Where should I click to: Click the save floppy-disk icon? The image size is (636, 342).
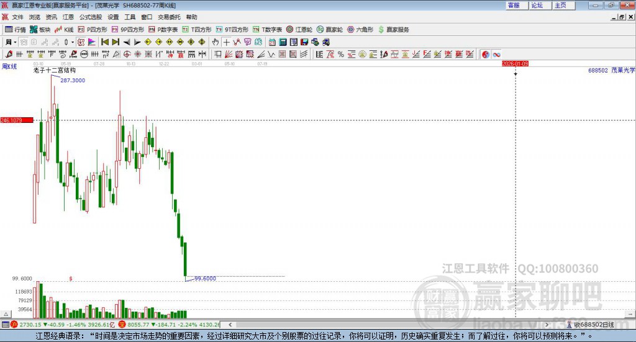[x=304, y=42]
